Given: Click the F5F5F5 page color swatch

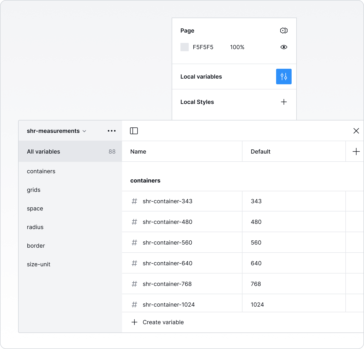Looking at the screenshot, I should [x=184, y=47].
